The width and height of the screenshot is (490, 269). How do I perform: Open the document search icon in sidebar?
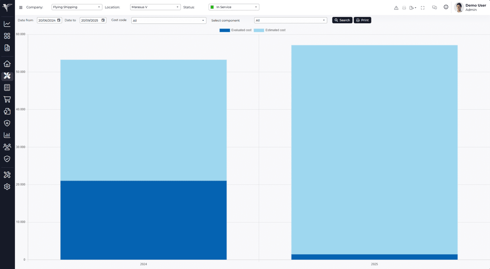[x=7, y=48]
